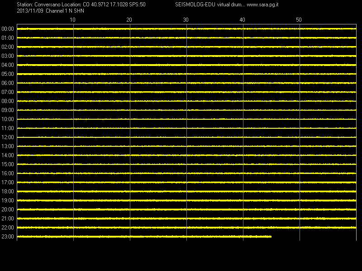Image resolution: width=362 pixels, height=271 pixels.
Task: Select the 19:00 hour label
Action: (8, 201)
